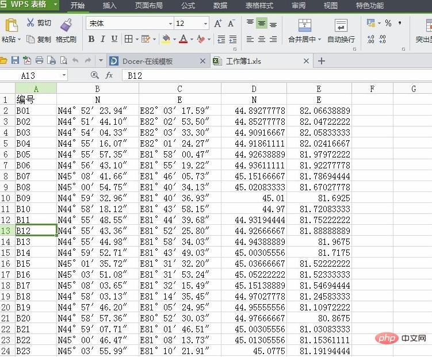Switch to the 审阅 ribbon tab
Screen dimensions: 432x357
coord(299,5)
